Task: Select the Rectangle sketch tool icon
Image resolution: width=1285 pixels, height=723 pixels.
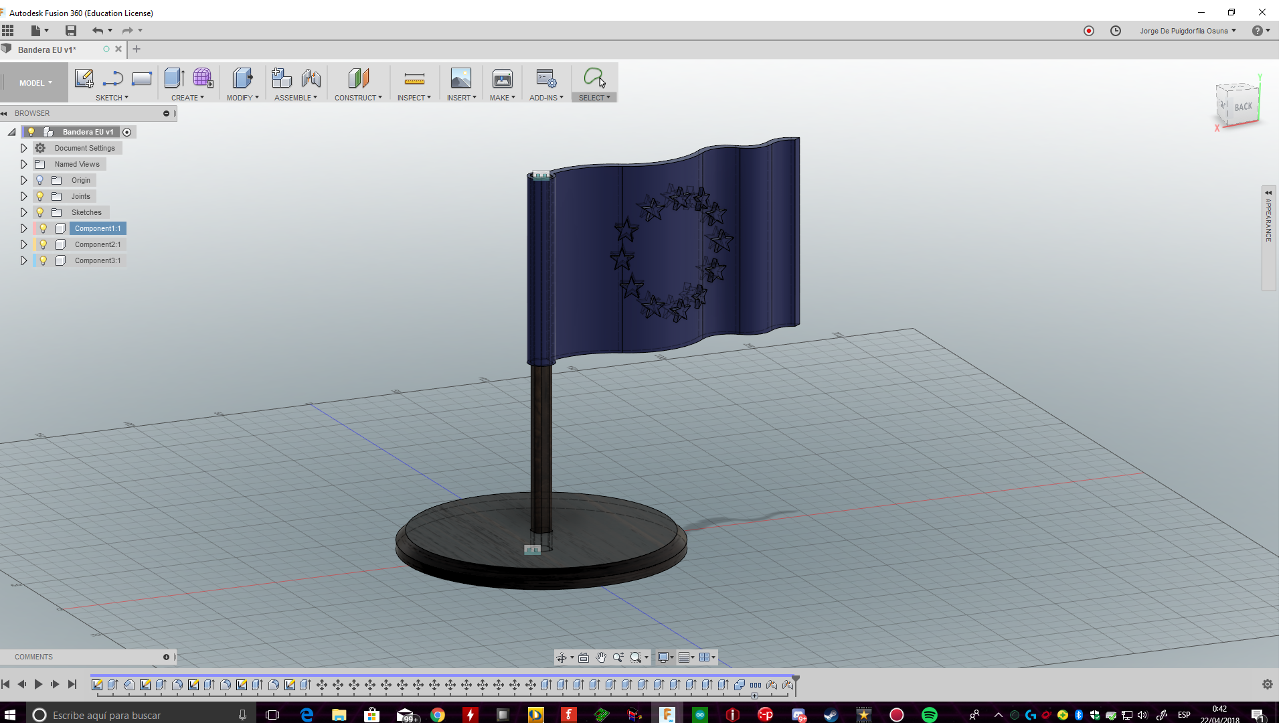Action: pyautogui.click(x=142, y=78)
